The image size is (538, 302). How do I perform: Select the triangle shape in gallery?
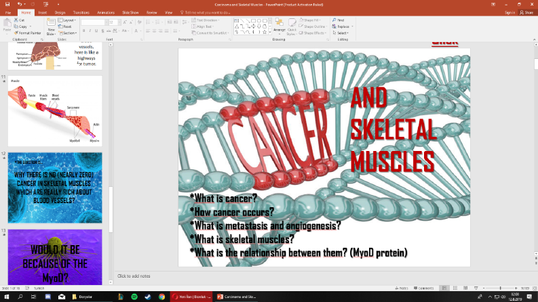click(236, 26)
